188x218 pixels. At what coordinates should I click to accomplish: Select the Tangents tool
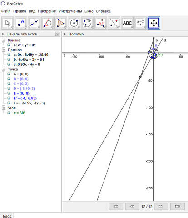pyautogui.click(x=48, y=23)
